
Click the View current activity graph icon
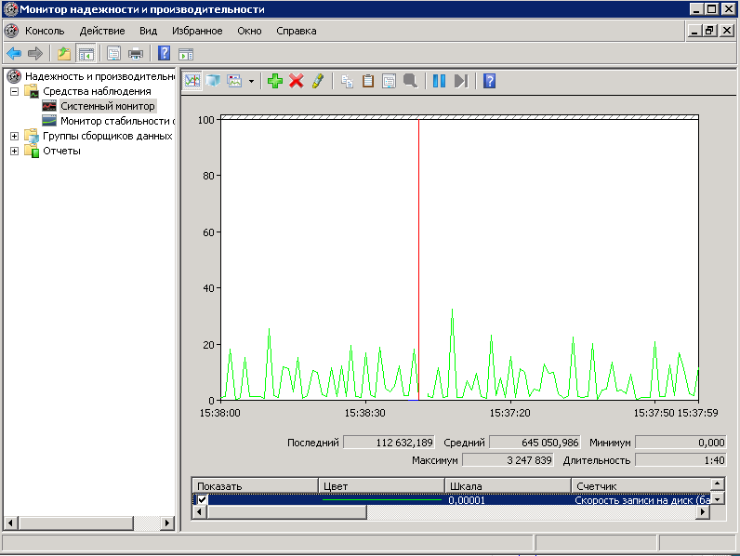192,81
